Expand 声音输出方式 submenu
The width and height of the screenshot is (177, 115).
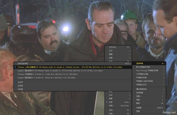pyautogui.click(x=149, y=85)
